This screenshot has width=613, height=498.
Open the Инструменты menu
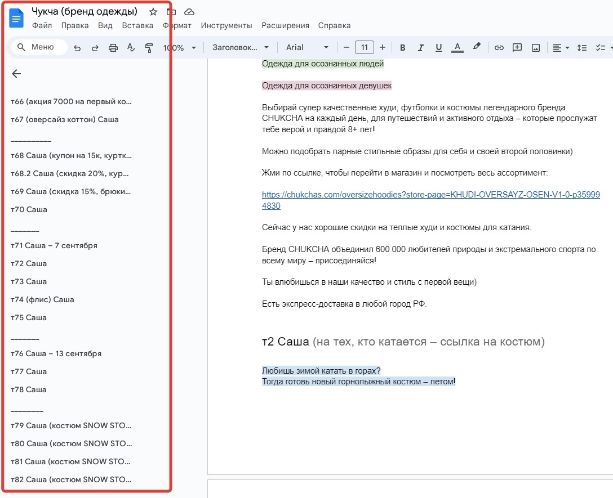(226, 25)
